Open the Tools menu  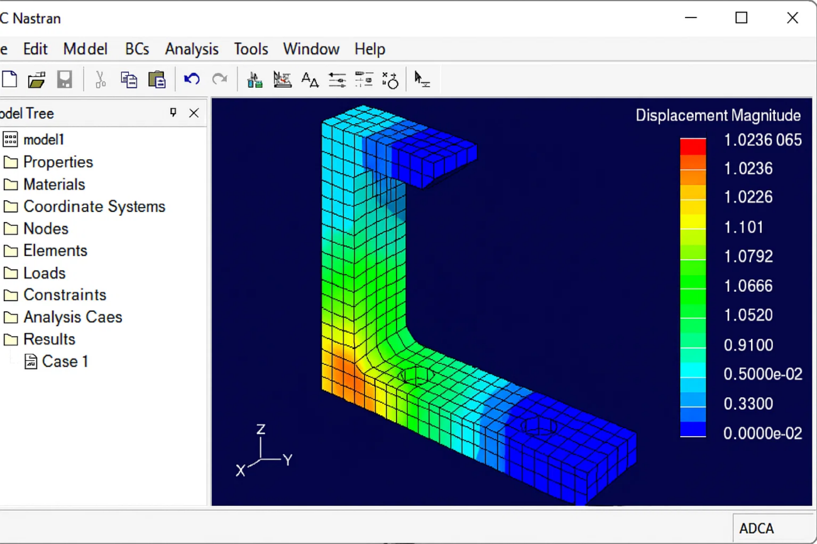[x=251, y=49]
